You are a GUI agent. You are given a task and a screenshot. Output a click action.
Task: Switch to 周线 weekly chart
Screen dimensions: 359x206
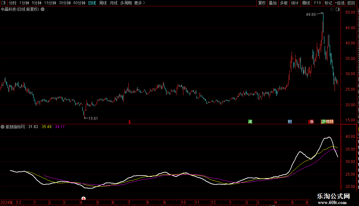103,3
